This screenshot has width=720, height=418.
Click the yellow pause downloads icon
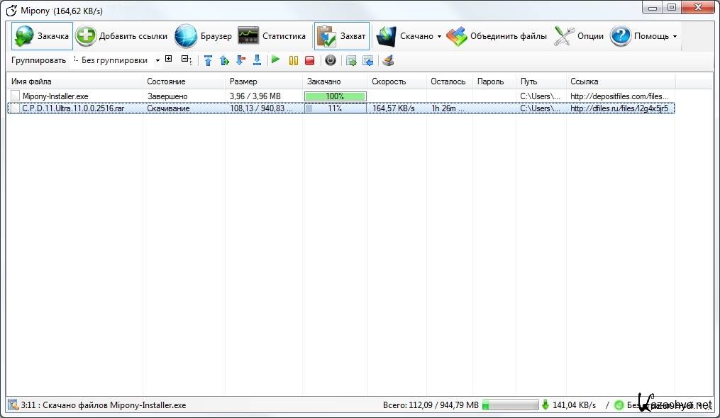294,61
